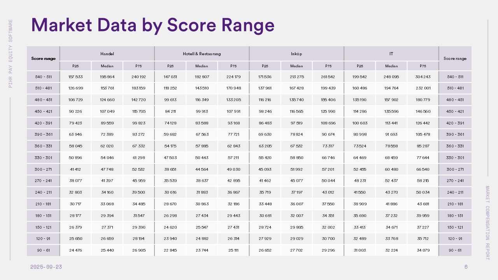Click the cell containing 67 532 under Inköp
This screenshot has width=498, height=280.
(x=296, y=146)
